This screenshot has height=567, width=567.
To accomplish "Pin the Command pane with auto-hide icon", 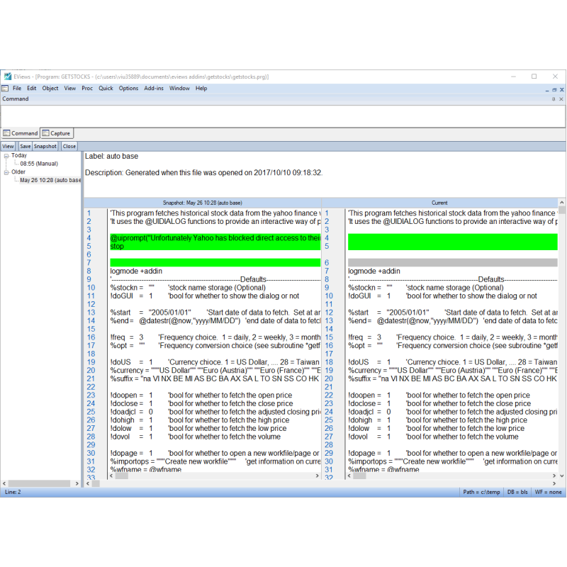I will click(x=554, y=99).
